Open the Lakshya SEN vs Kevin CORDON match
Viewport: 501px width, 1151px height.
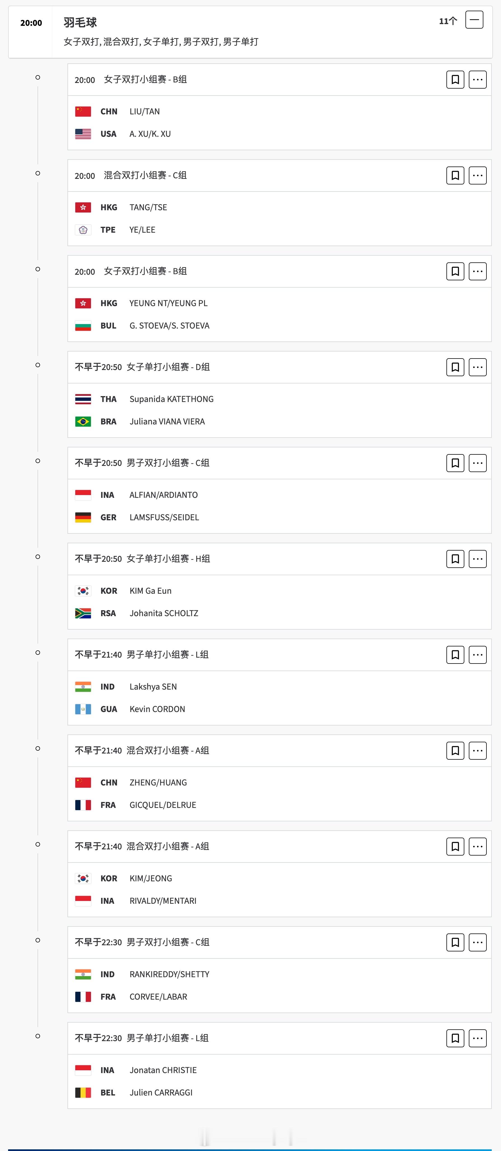coord(279,698)
